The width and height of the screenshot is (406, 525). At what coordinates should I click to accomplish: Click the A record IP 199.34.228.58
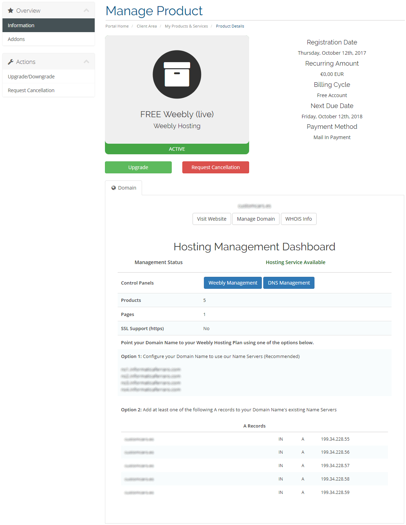[335, 479]
